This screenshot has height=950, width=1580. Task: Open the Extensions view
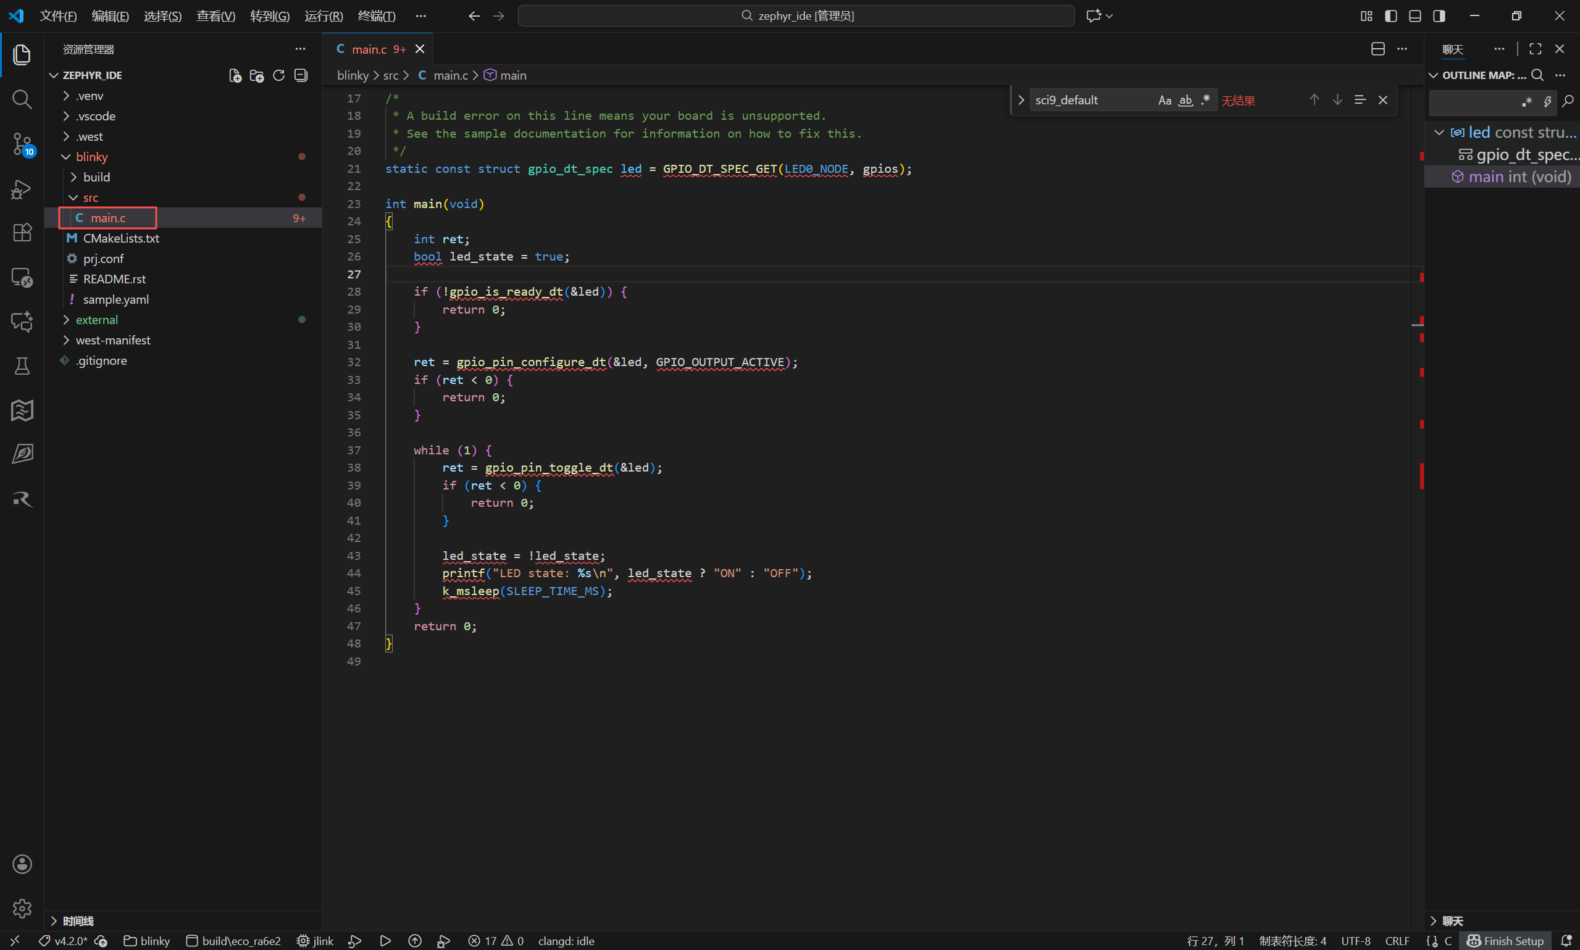point(22,232)
